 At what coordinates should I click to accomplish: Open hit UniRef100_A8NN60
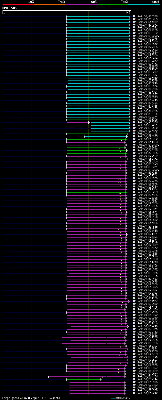[145, 310]
